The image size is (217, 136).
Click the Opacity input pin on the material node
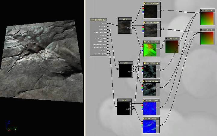(108, 35)
